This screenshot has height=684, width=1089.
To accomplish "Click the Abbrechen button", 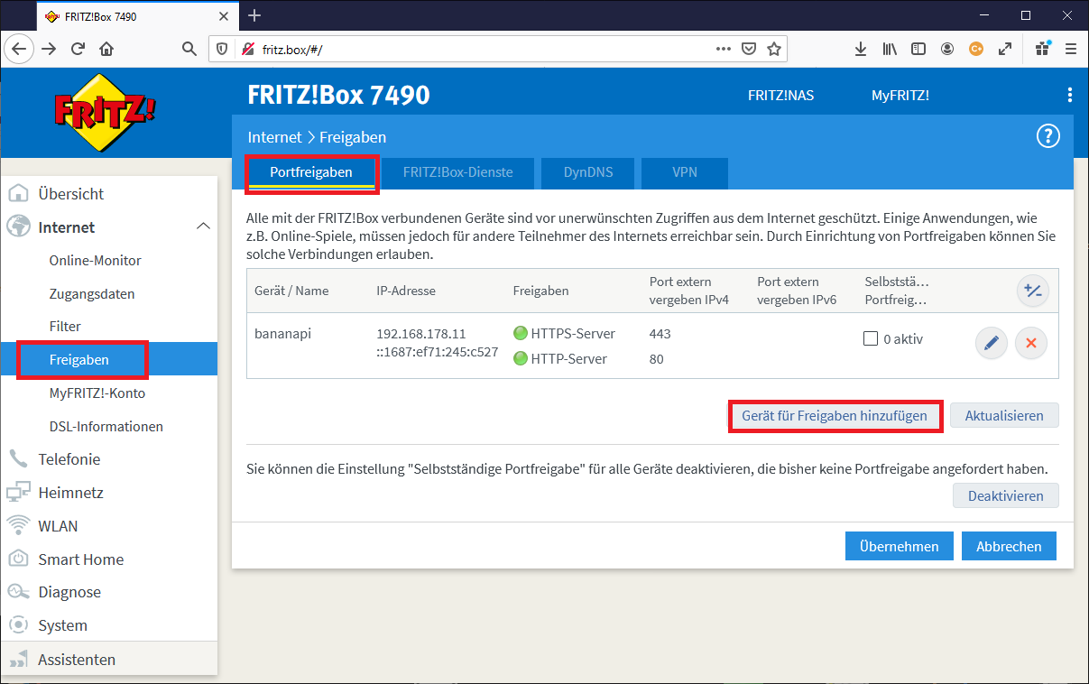I will point(1009,546).
